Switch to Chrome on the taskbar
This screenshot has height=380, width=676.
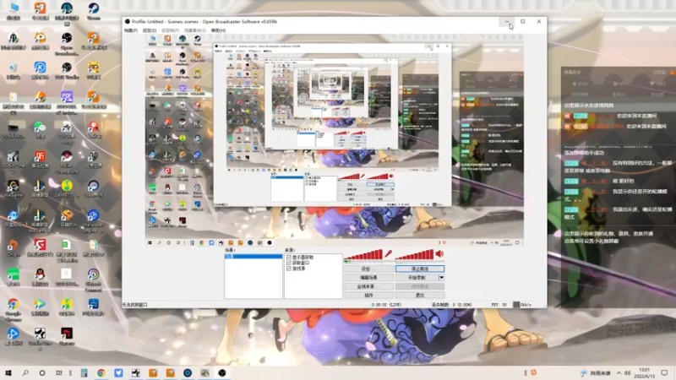(x=101, y=372)
